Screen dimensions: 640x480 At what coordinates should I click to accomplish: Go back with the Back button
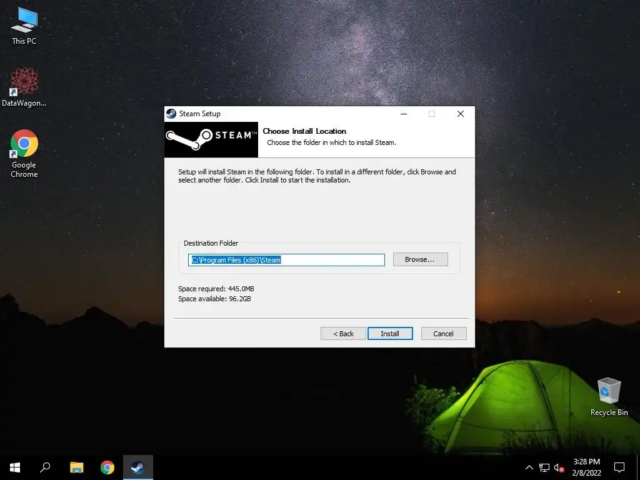pos(343,334)
